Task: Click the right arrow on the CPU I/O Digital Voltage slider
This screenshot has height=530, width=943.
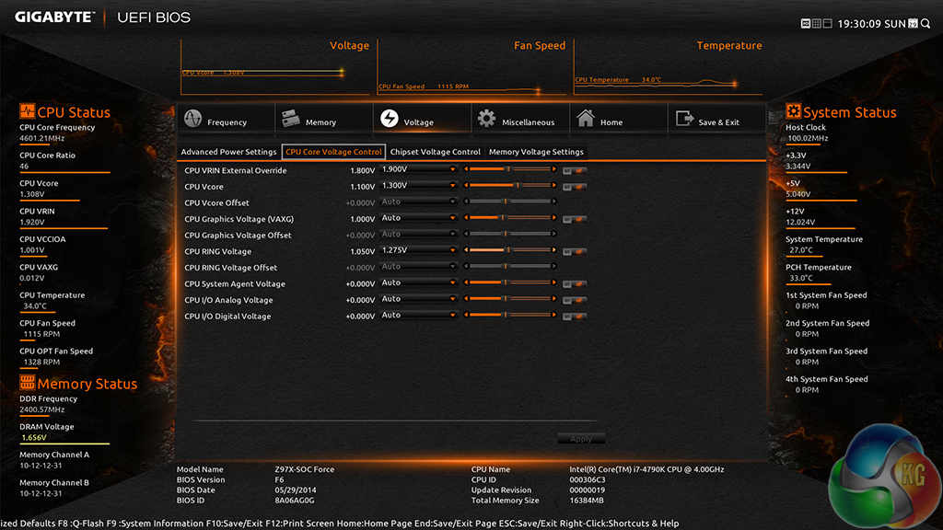Action: 554,316
